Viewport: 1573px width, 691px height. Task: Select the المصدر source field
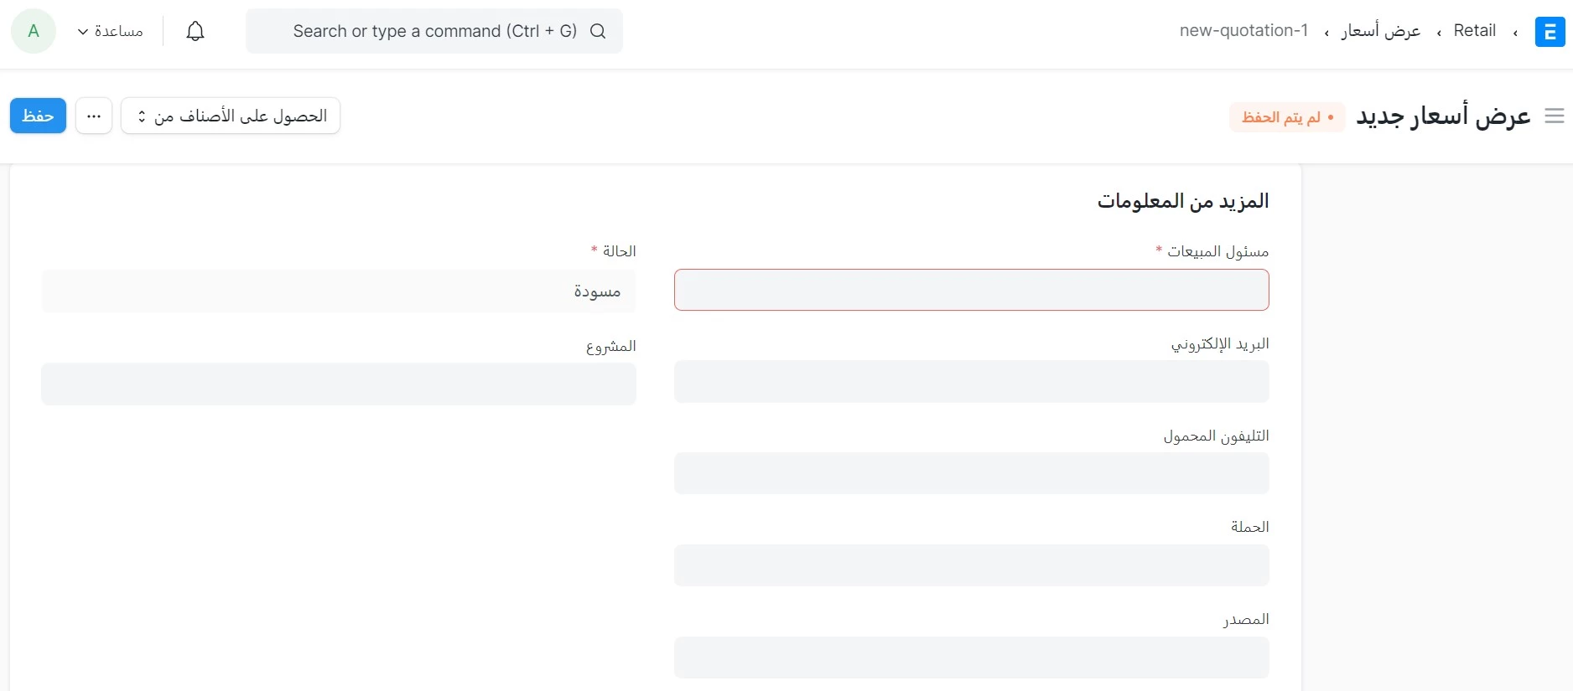point(971,657)
